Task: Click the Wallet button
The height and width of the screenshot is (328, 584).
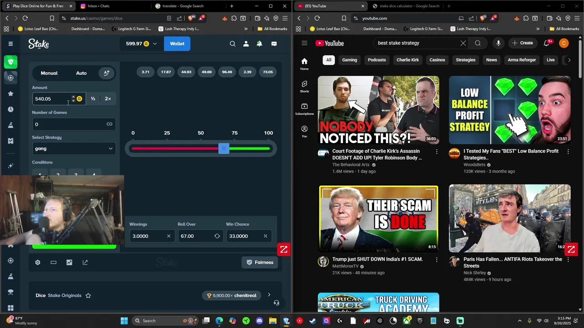Action: coord(177,44)
